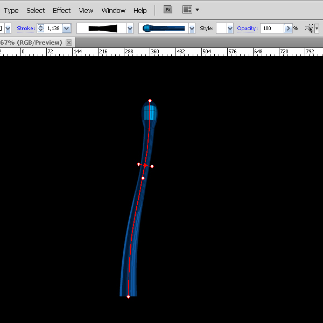Image resolution: width=323 pixels, height=323 pixels.
Task: Expand the Arrange Documents dropdown arrow
Action: [197, 10]
